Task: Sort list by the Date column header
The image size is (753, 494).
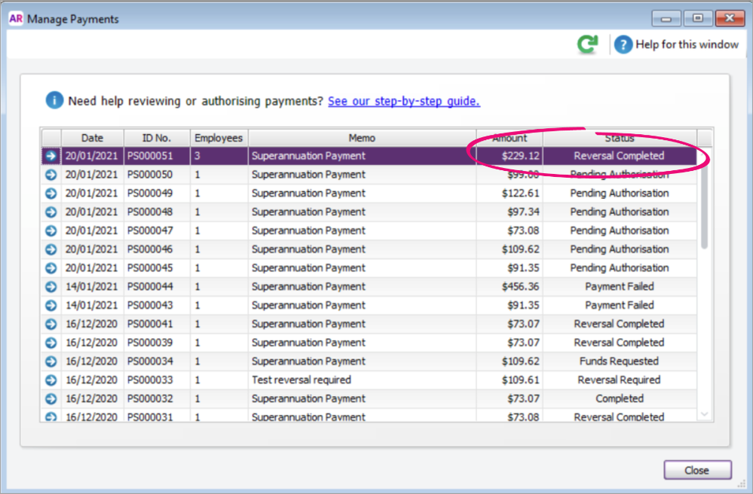Action: (92, 138)
